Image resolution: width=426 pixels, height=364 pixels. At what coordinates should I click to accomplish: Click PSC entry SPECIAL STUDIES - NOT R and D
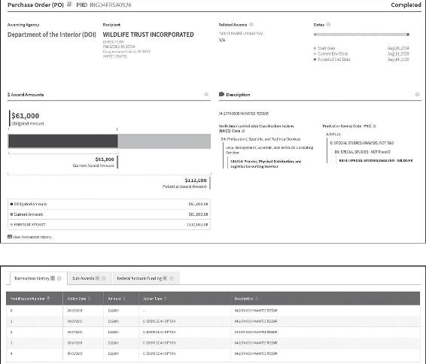click(363, 152)
